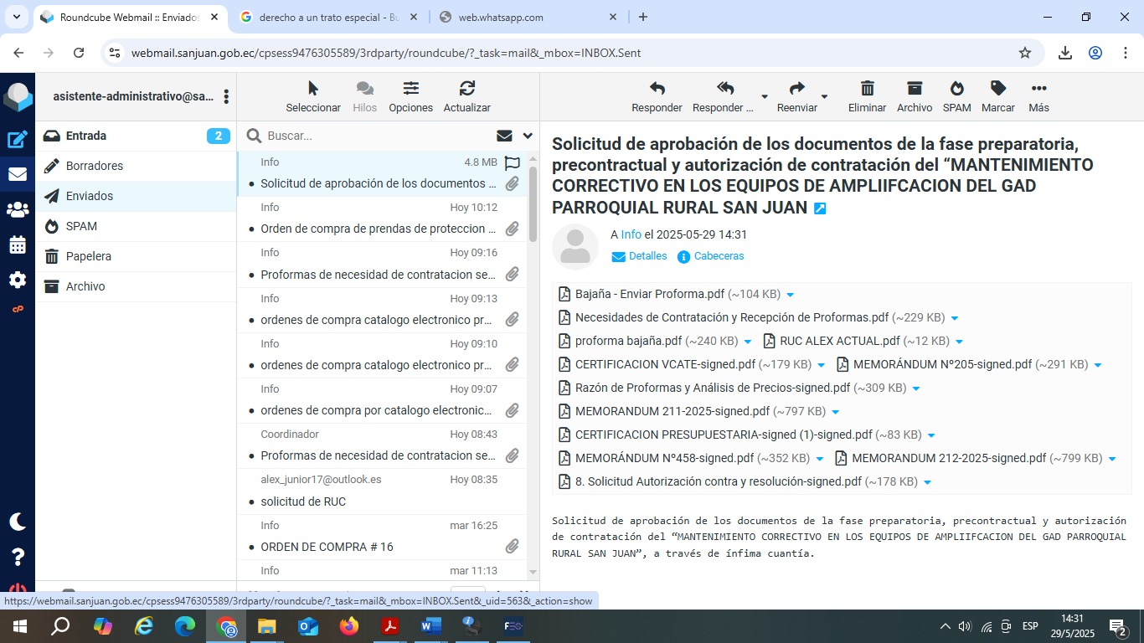Image resolution: width=1144 pixels, height=643 pixels.
Task: Expand the Reenviar dropdown arrow
Action: 824,97
